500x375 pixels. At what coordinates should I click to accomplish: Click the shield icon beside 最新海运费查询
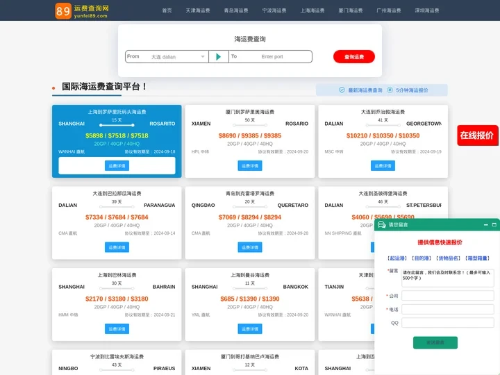pyautogui.click(x=342, y=90)
